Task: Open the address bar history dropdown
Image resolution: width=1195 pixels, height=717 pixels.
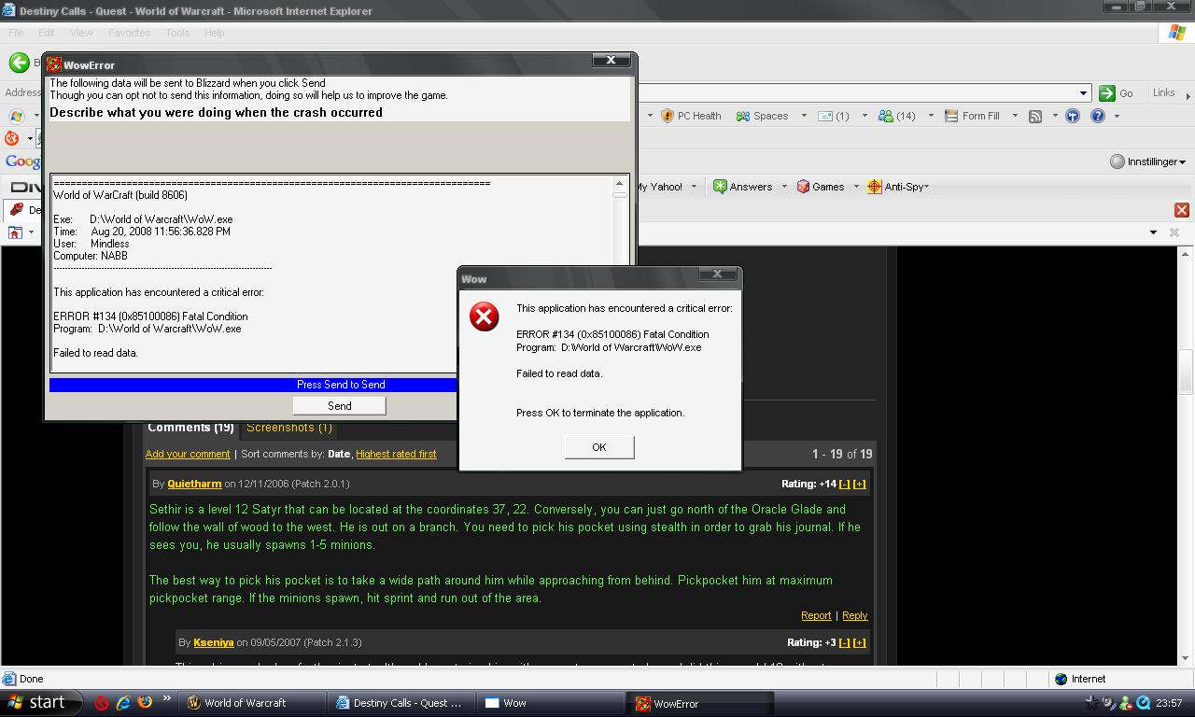Action: [1084, 92]
